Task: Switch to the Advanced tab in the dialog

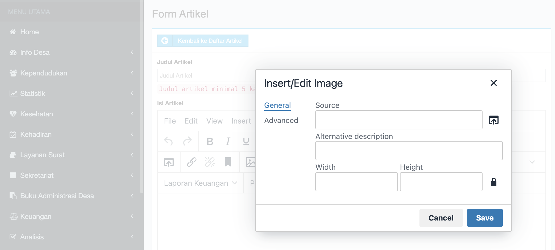Action: point(281,120)
